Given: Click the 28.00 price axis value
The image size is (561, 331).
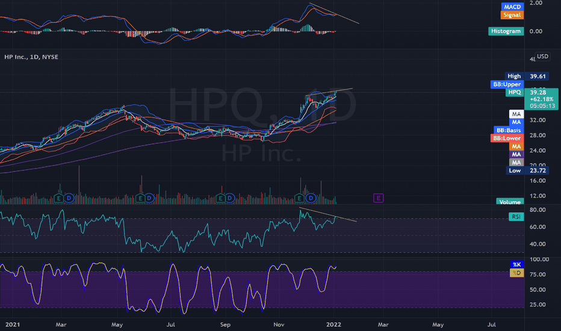Looking at the screenshot, I should 538,135.
